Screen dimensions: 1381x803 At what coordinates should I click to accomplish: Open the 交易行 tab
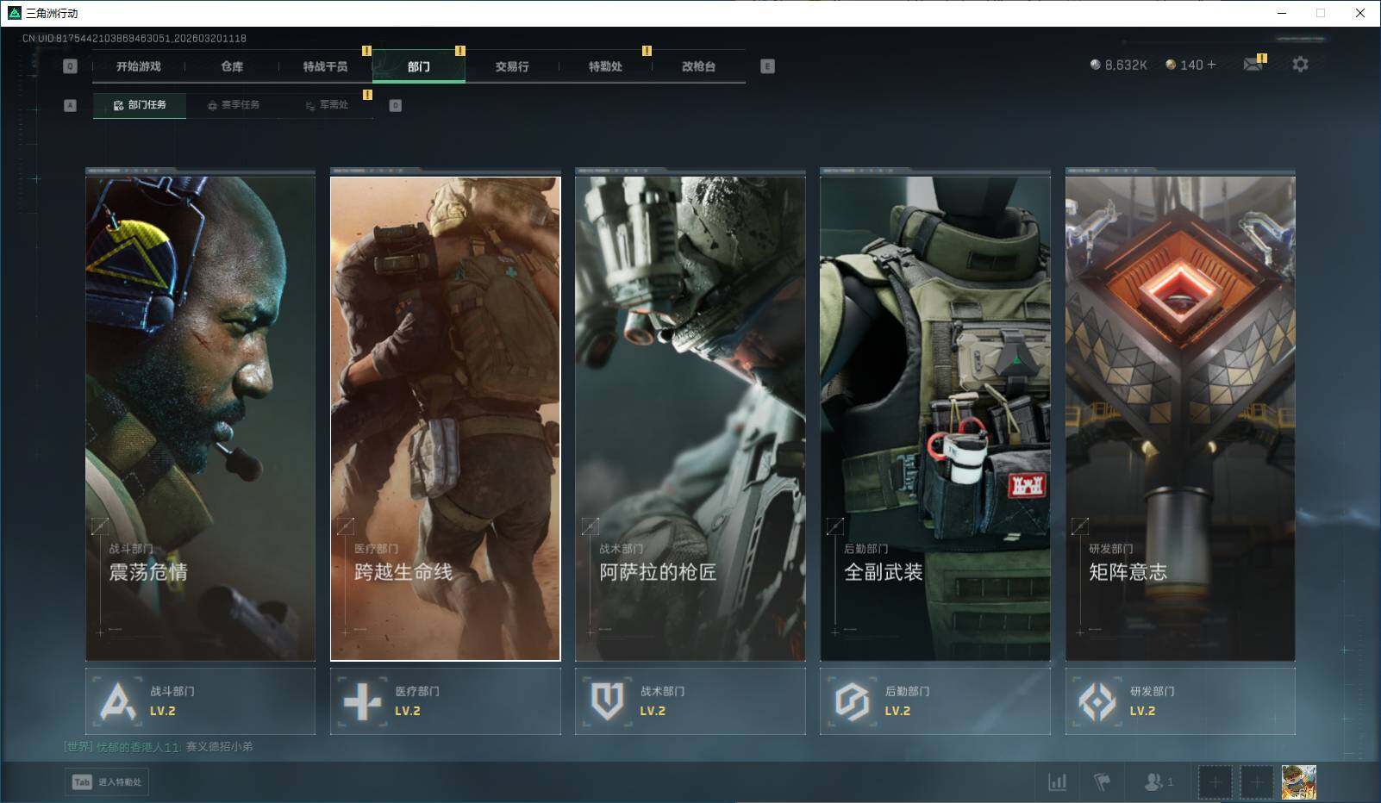click(x=512, y=66)
